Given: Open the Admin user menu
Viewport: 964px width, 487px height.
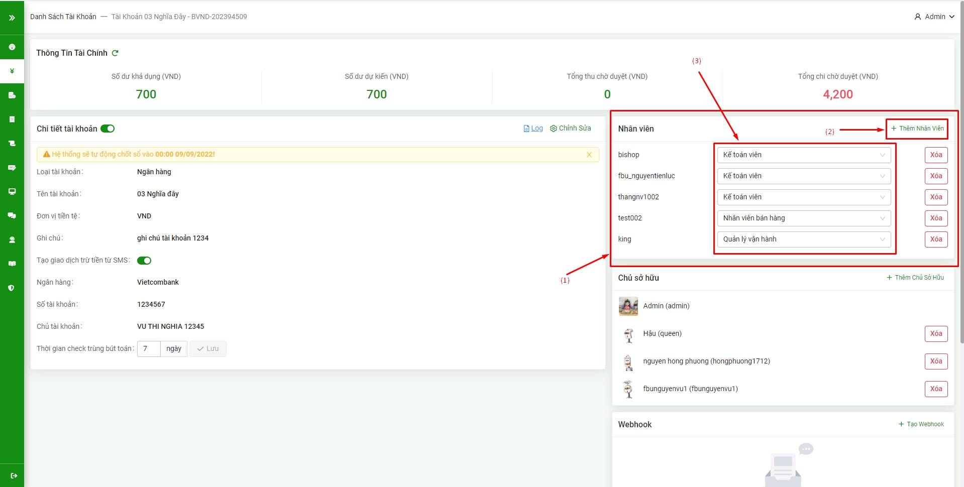Looking at the screenshot, I should click(x=934, y=17).
